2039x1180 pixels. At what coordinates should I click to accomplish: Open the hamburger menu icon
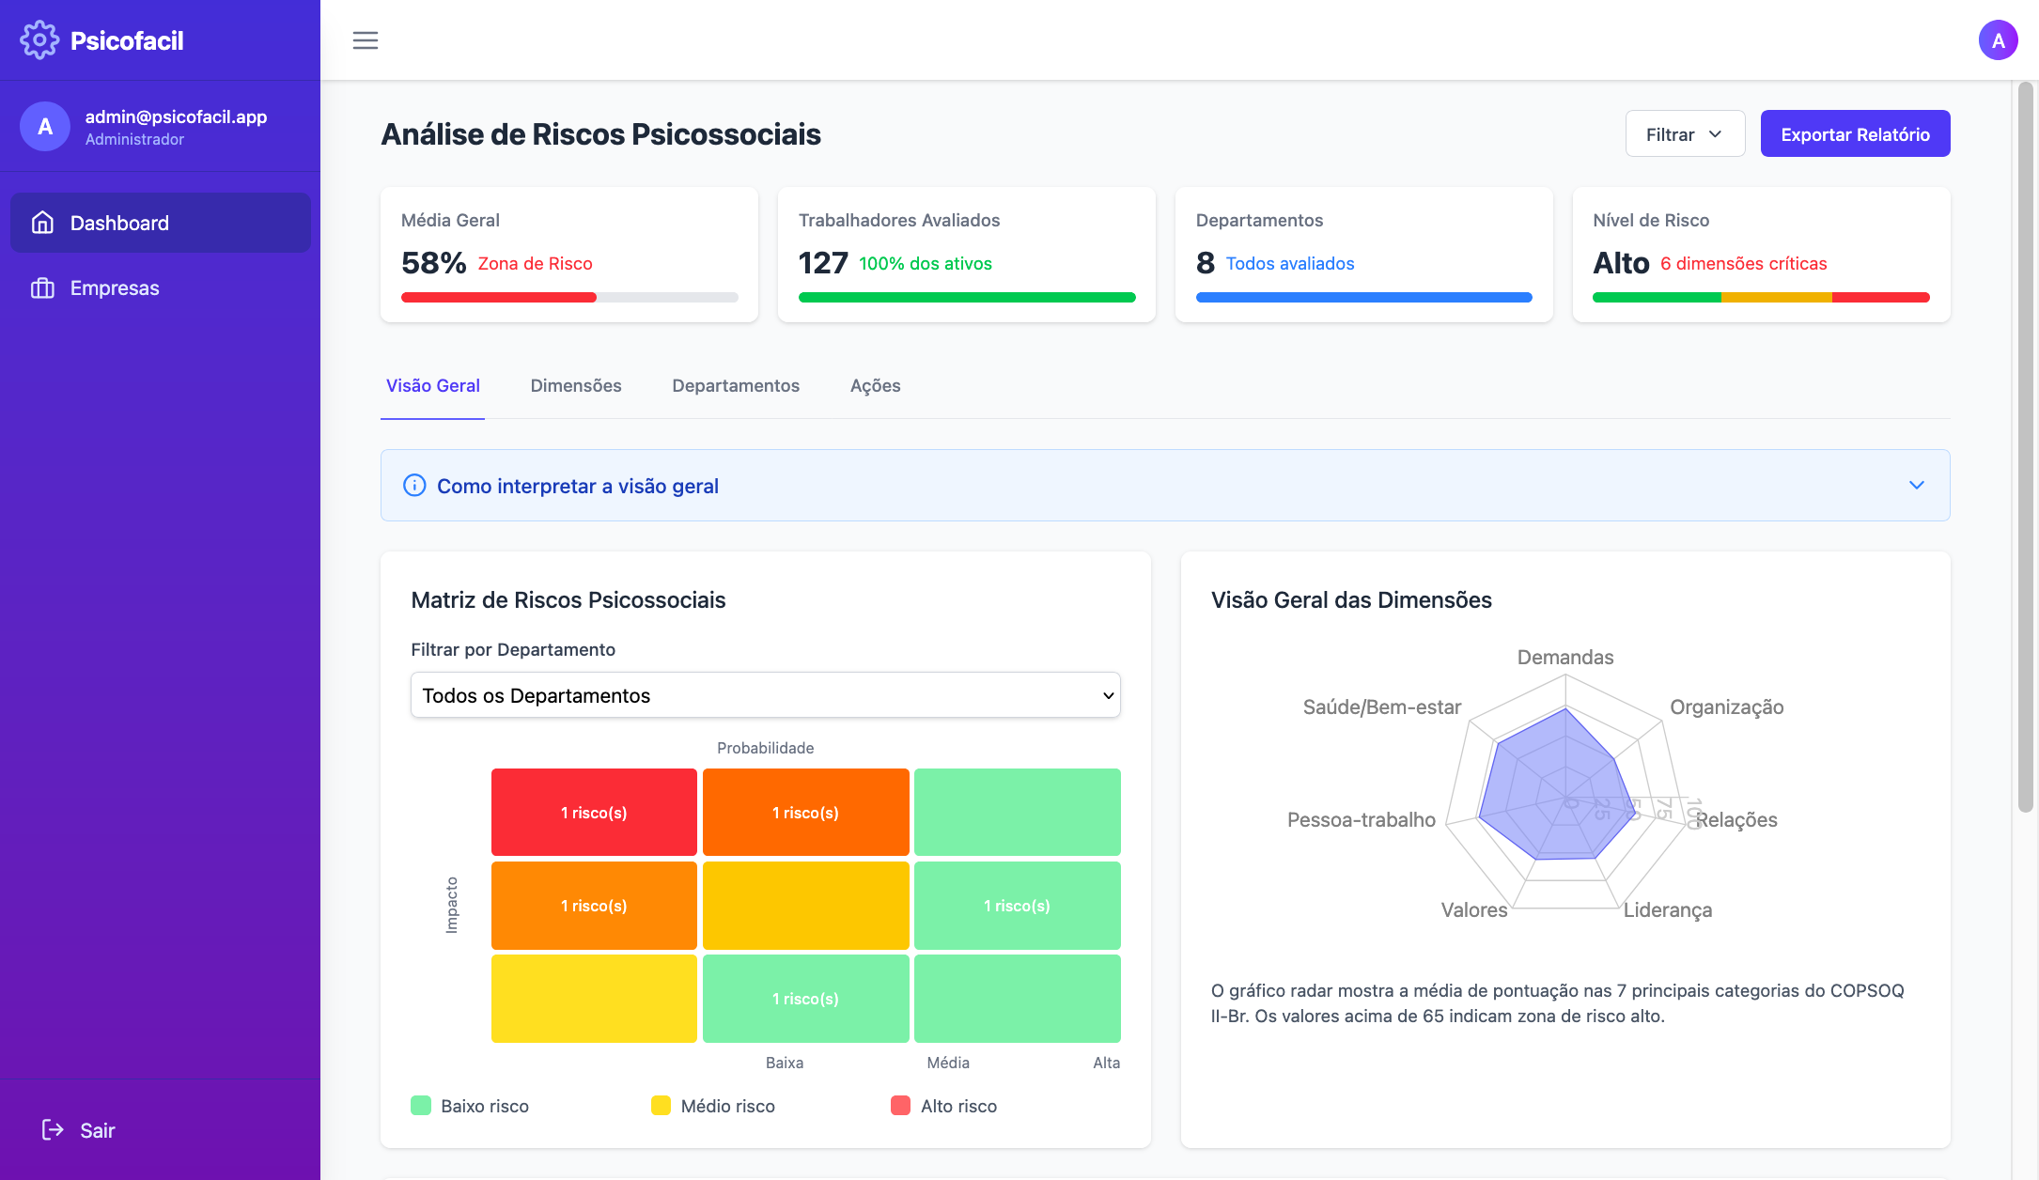(366, 39)
